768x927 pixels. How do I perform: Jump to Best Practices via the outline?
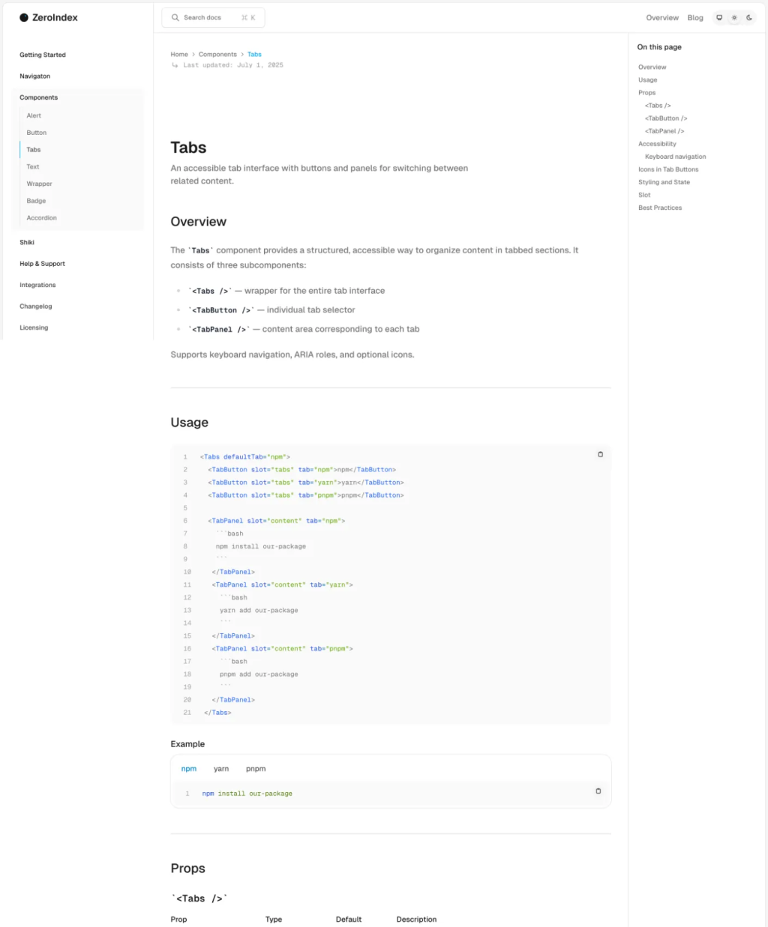(659, 208)
